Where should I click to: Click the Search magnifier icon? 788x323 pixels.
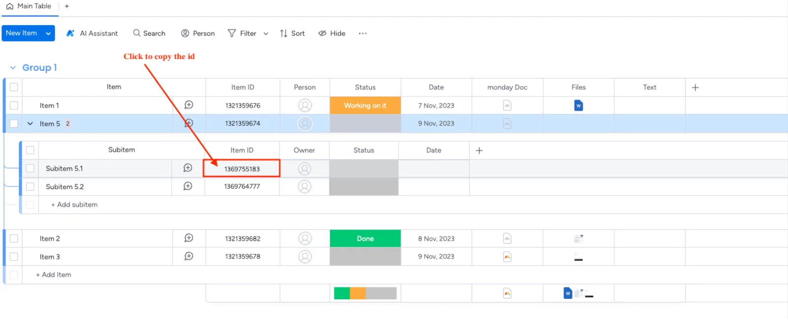[136, 33]
